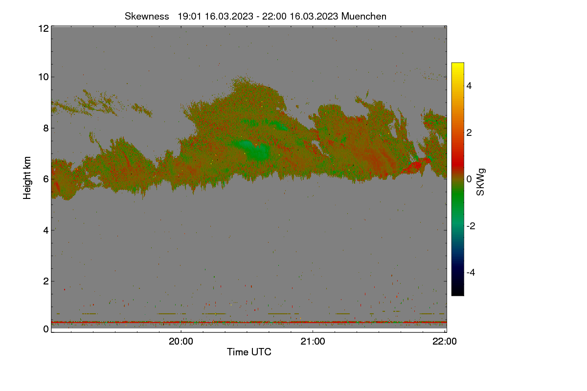Click the 2 km height tick label
Image resolution: width=587 pixels, height=391 pixels.
pyautogui.click(x=46, y=281)
